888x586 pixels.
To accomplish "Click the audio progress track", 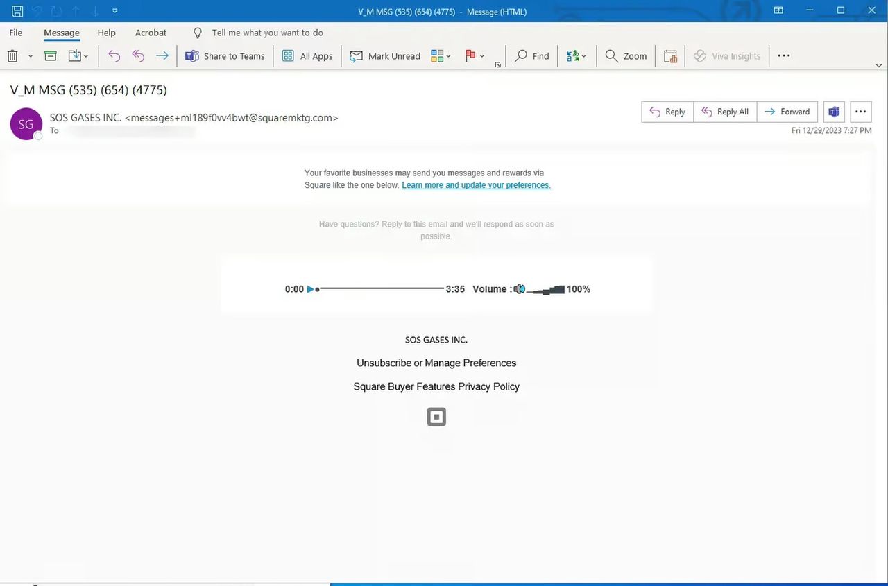I will [x=381, y=288].
